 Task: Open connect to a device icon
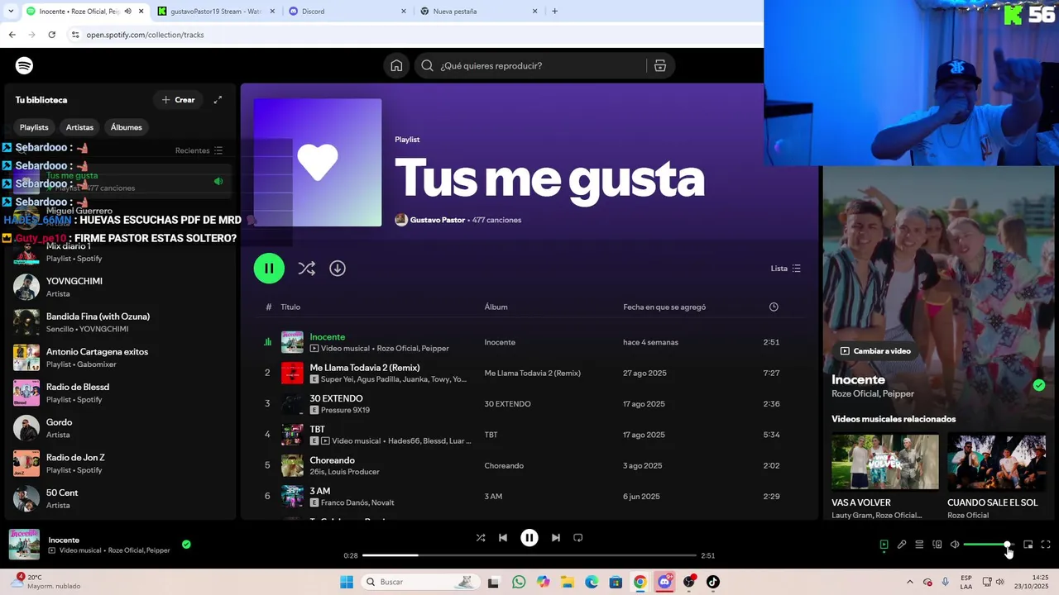[x=937, y=545]
